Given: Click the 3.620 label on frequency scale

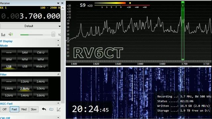Looking at the screenshot, I should coord(96,64).
